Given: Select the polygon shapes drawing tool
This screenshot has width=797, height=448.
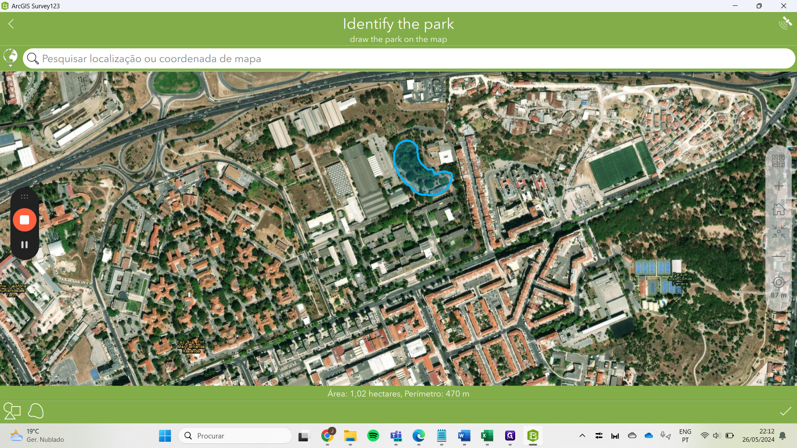Looking at the screenshot, I should [x=12, y=411].
